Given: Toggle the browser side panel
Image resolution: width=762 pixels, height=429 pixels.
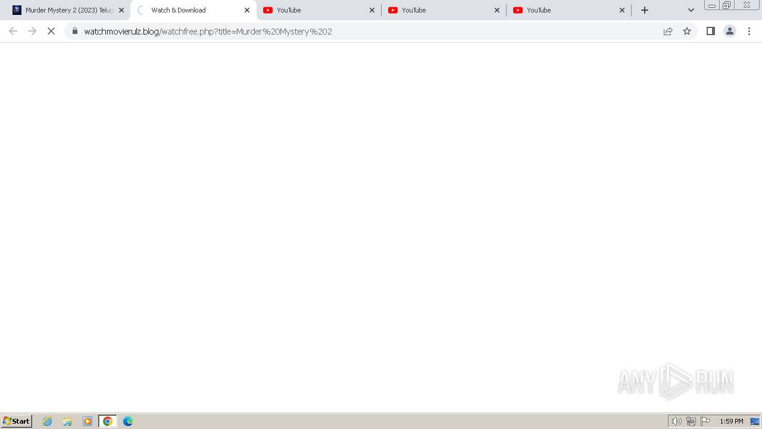Looking at the screenshot, I should pos(711,31).
